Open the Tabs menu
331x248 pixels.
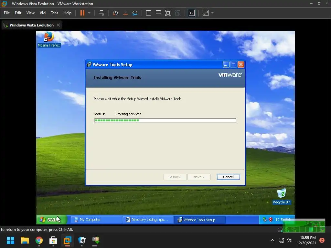click(x=54, y=13)
